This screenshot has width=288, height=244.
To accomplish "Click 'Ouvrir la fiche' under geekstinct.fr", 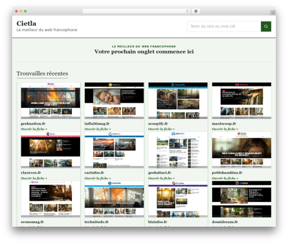I will [x=161, y=178].
